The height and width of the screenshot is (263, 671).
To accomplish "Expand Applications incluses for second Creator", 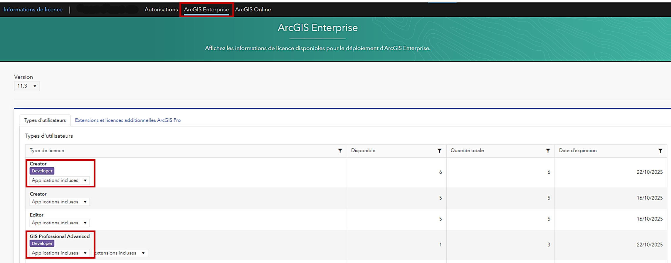I will pos(59,202).
